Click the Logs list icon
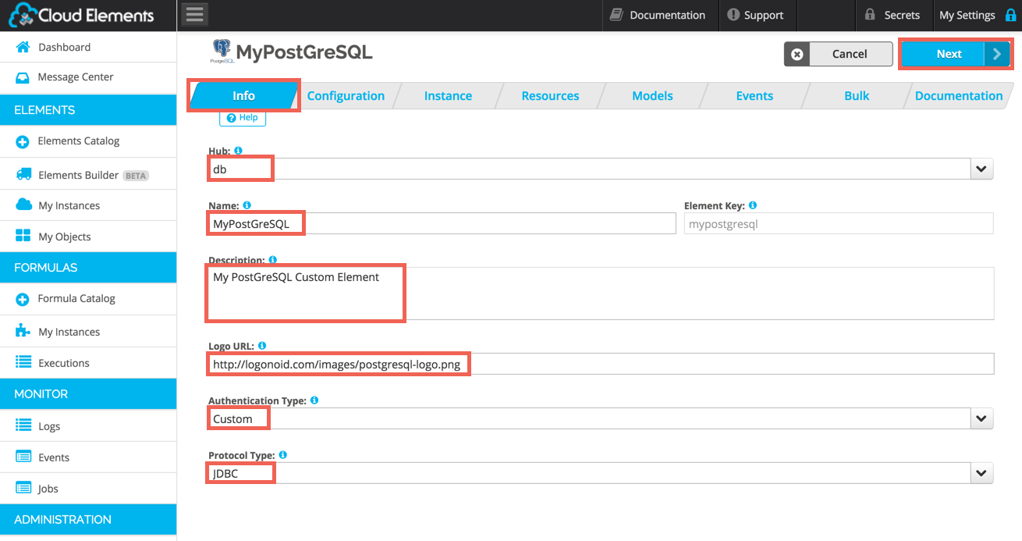This screenshot has height=541, width=1022. (x=23, y=426)
